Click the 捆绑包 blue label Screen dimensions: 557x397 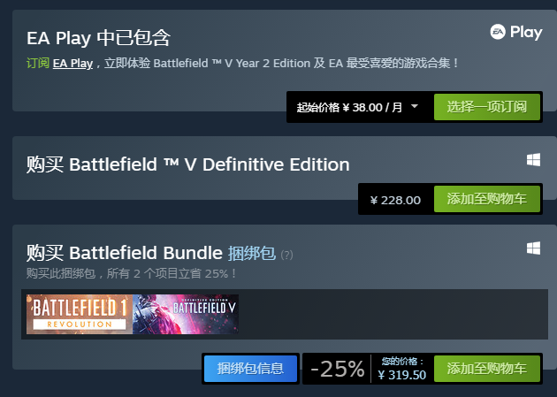click(x=251, y=253)
